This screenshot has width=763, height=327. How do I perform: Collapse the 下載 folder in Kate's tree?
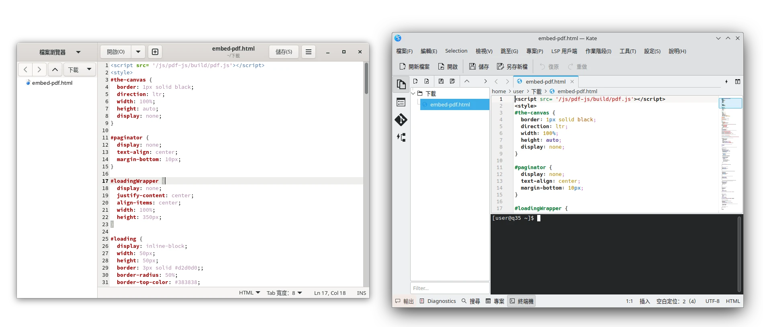413,93
